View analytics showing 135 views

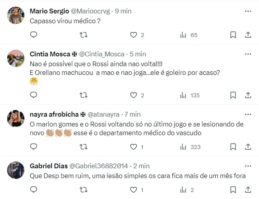tap(190, 95)
